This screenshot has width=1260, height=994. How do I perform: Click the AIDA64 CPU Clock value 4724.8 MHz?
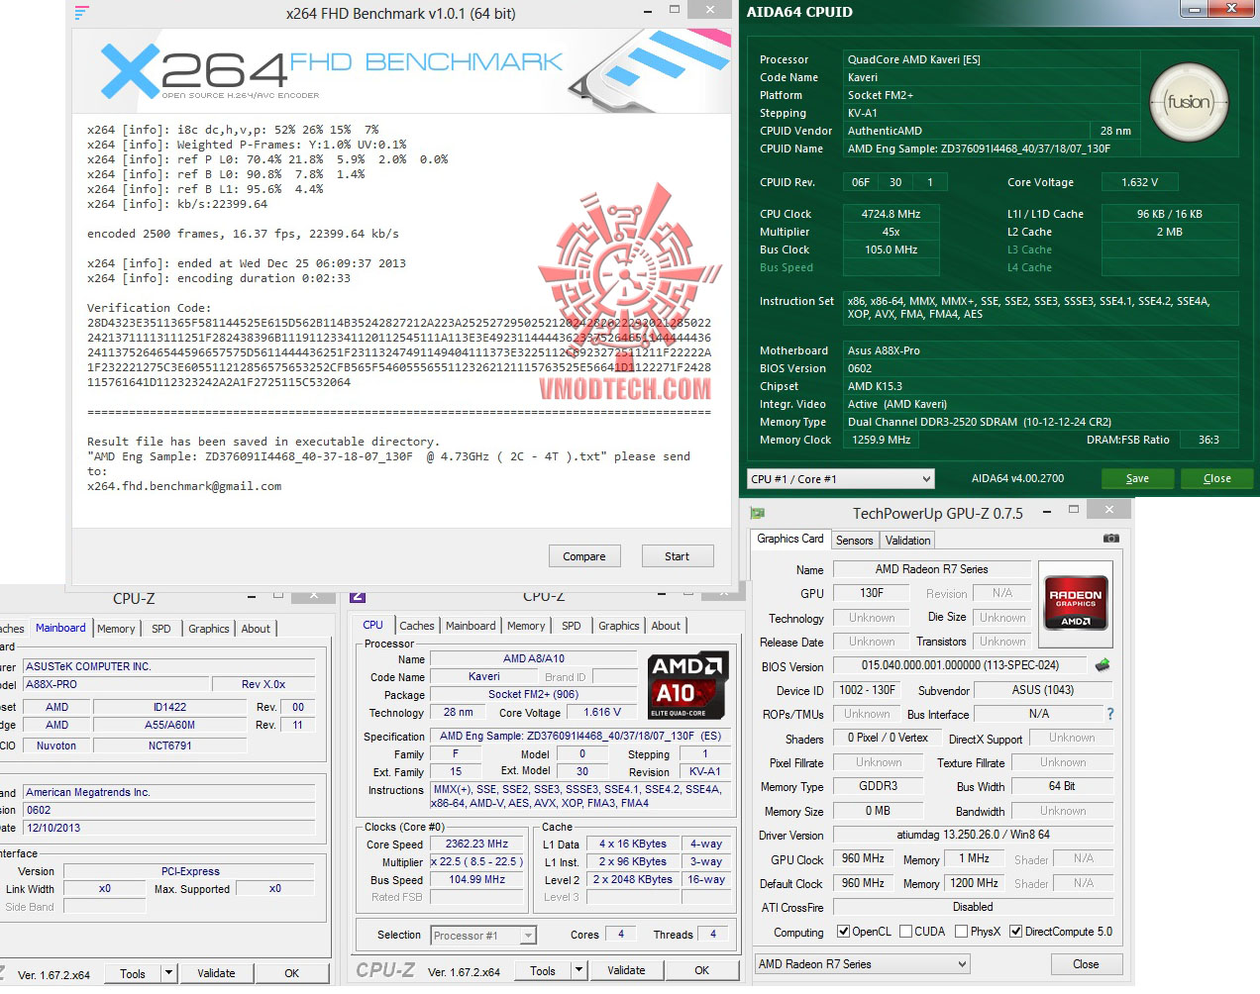[x=892, y=214]
